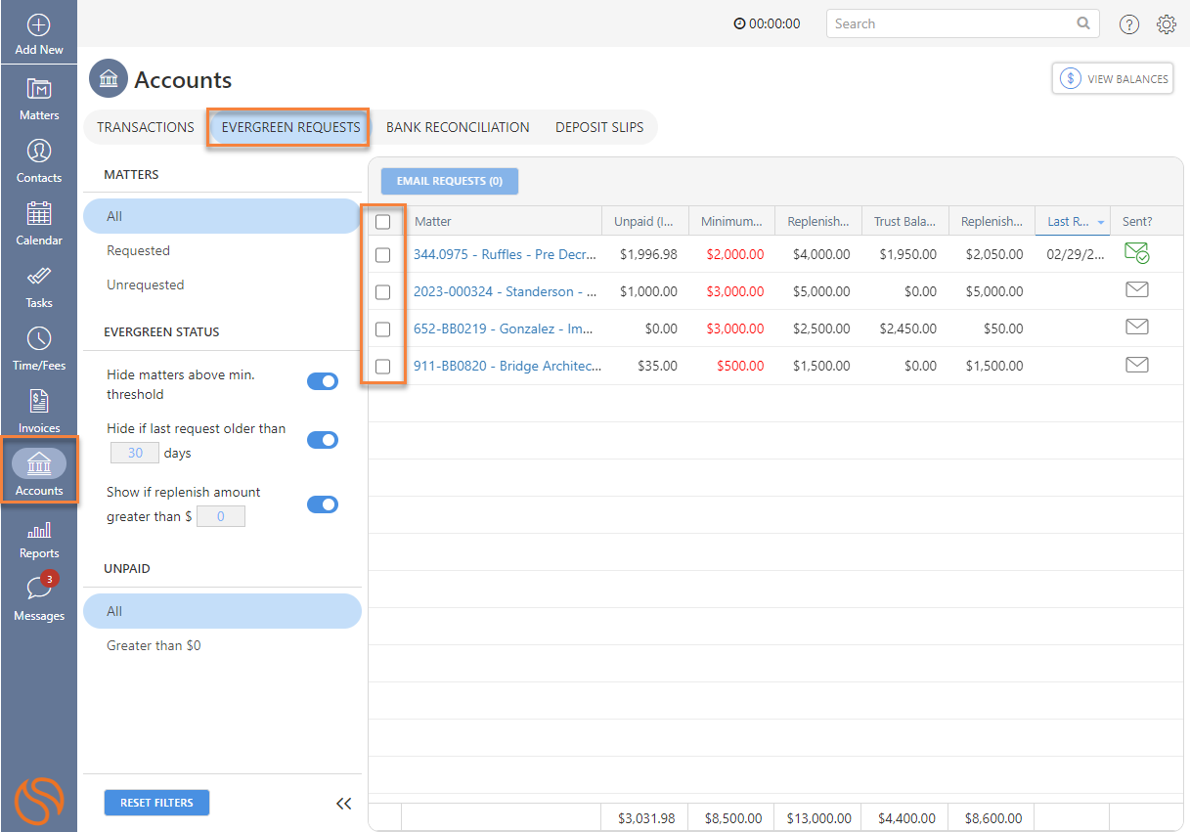This screenshot has height=832, width=1190.
Task: Open the Last Request column sort arrow
Action: pos(1100,223)
